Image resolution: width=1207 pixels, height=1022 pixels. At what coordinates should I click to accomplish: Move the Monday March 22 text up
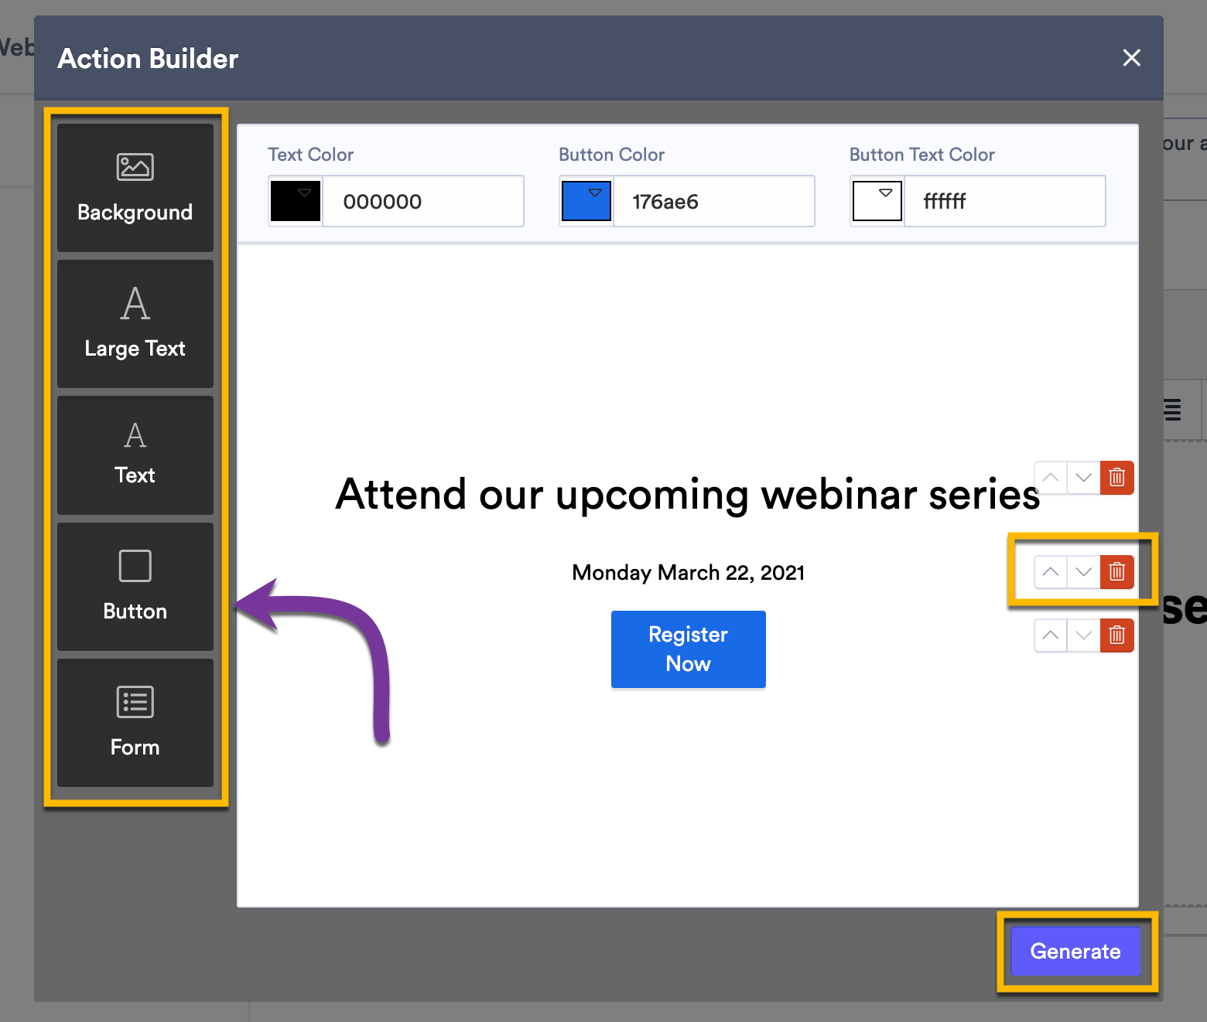coord(1051,572)
